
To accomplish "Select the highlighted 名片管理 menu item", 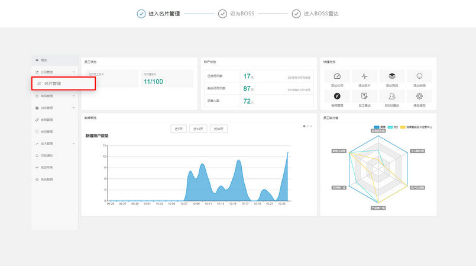I will click(x=64, y=84).
